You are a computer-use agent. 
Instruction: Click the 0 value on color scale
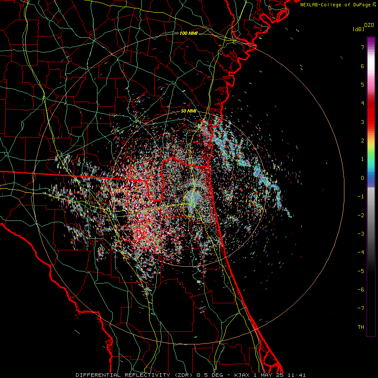point(362,178)
